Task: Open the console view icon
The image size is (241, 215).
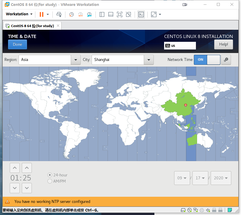Action: click(x=141, y=14)
